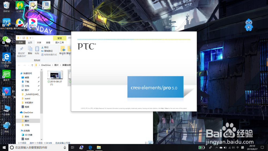
Task: Toggle the 中 input method indicator
Action: tap(237, 148)
